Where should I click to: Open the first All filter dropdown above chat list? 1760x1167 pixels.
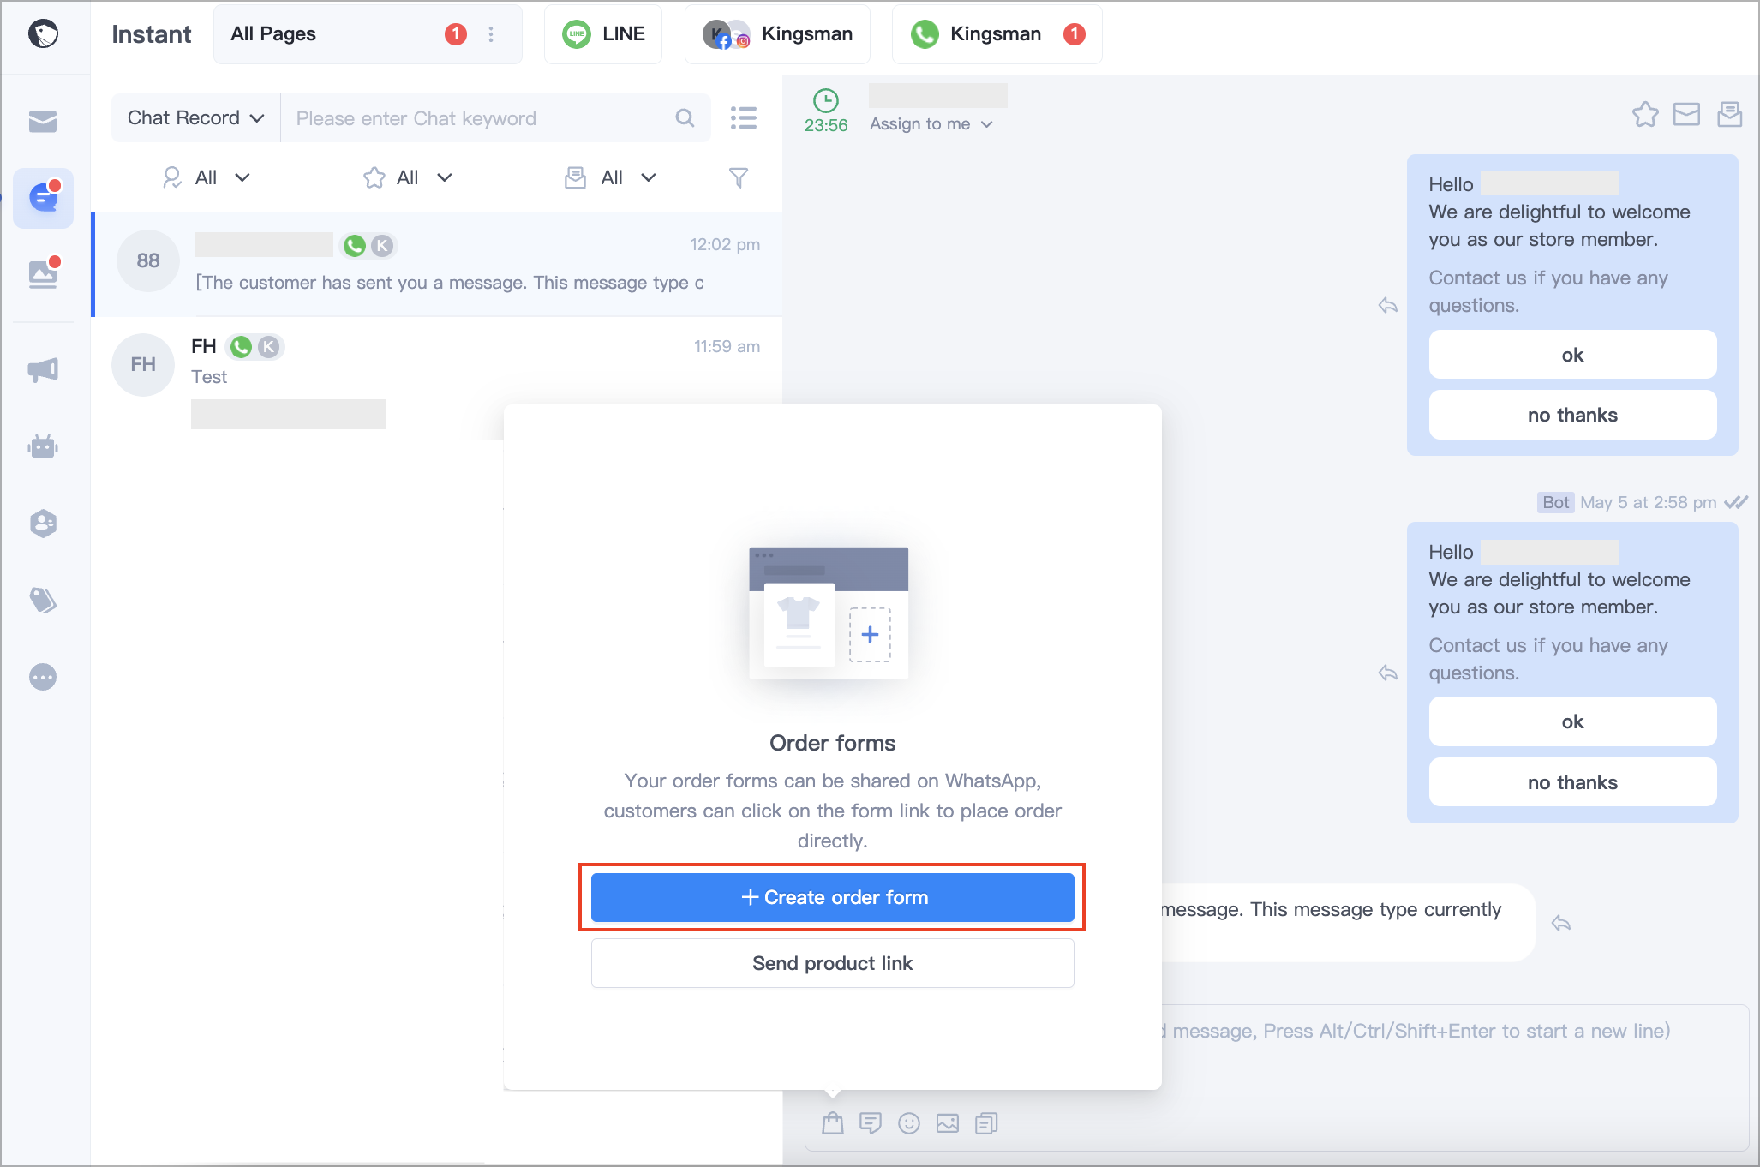click(x=207, y=177)
